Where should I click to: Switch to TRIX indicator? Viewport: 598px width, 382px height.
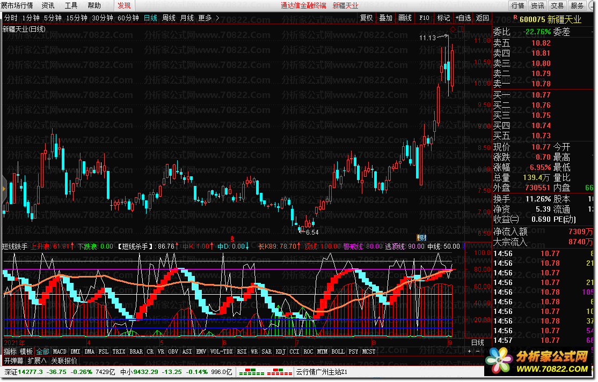[x=119, y=351]
